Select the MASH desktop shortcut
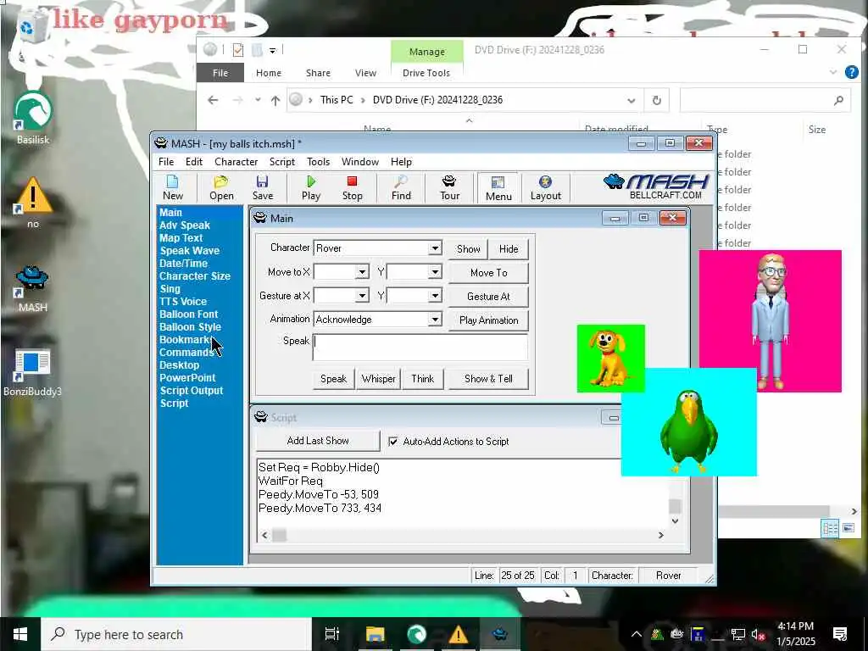Screen dimensions: 868x651 (x=33, y=288)
